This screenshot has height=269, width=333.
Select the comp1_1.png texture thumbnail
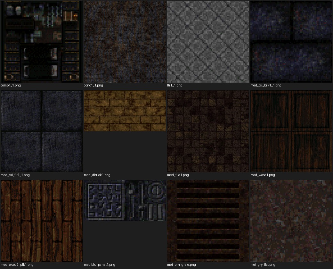click(x=41, y=41)
